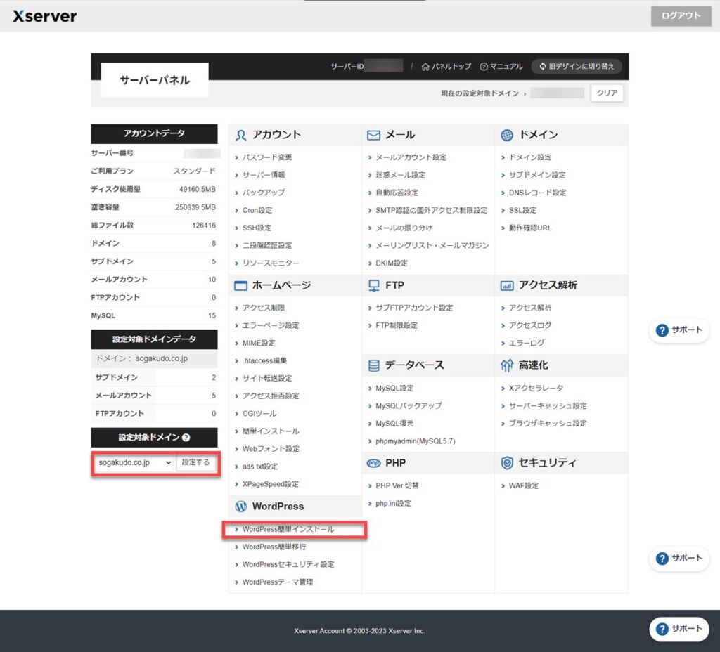This screenshot has width=720, height=652.
Task: Click the ホームページ section window icon
Action: pos(240,285)
